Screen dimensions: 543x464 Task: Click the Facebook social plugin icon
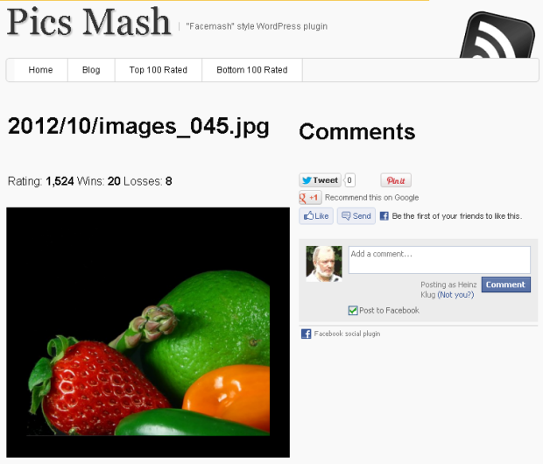pyautogui.click(x=307, y=334)
